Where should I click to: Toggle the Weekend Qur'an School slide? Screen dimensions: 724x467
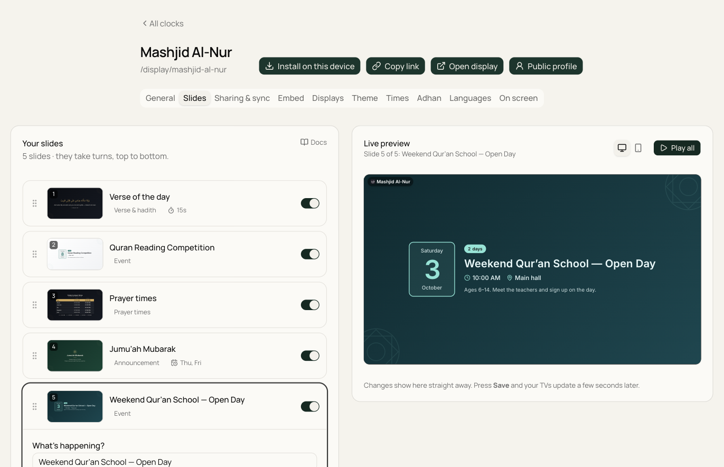coord(310,406)
